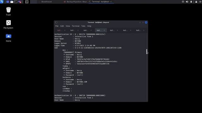Open the Trash desktop icon
Image resolution: width=202 pixels, height=113 pixels.
coord(9,11)
